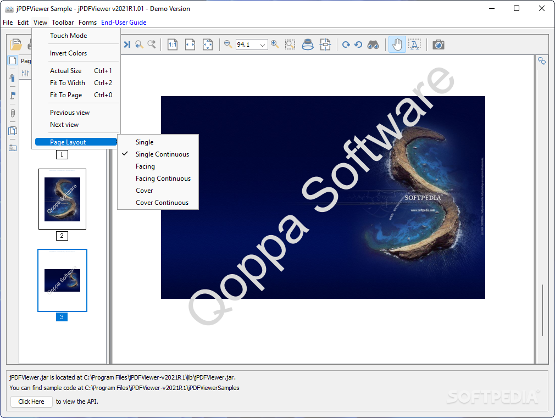The image size is (555, 418).
Task: Choose Facing page layout
Action: point(158,166)
